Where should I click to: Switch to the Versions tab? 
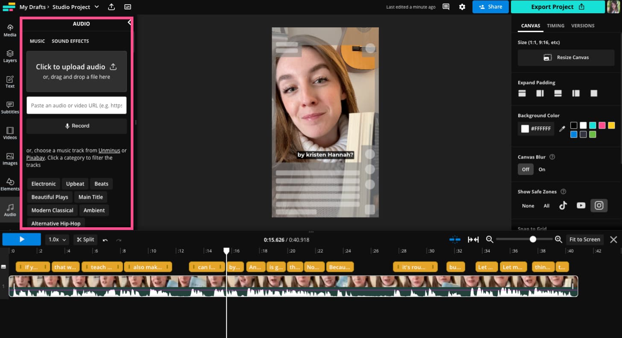[x=583, y=26]
